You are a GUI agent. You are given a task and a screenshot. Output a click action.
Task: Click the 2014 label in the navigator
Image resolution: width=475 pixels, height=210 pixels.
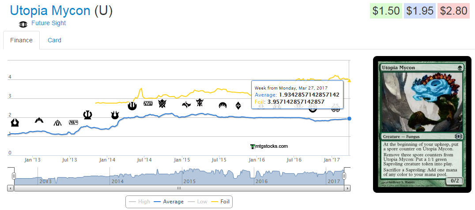[118, 182]
